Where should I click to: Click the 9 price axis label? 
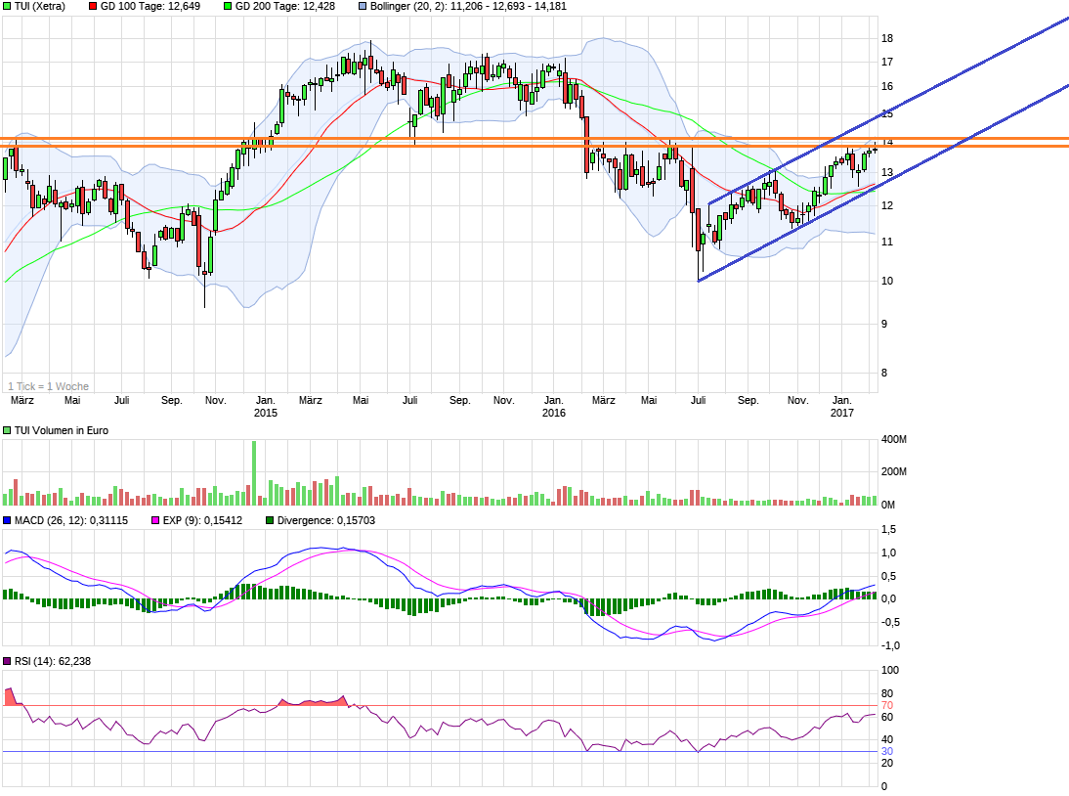pyautogui.click(x=884, y=324)
